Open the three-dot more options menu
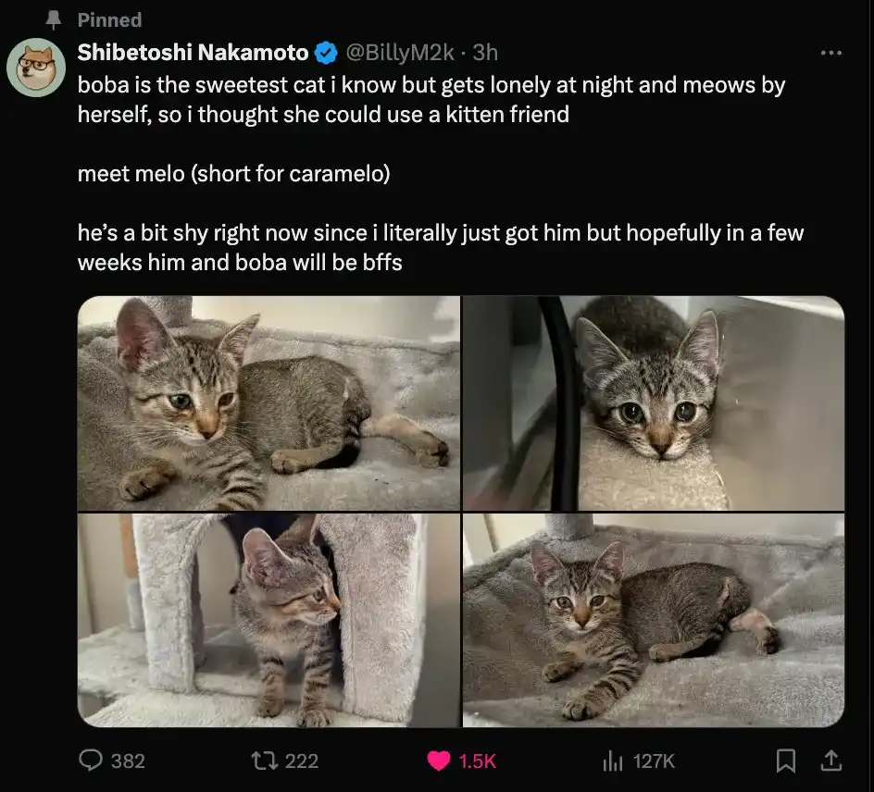The width and height of the screenshot is (874, 792). coord(831,53)
